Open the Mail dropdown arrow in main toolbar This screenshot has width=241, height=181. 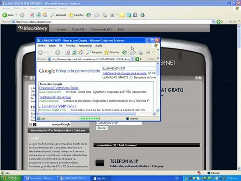(x=100, y=15)
